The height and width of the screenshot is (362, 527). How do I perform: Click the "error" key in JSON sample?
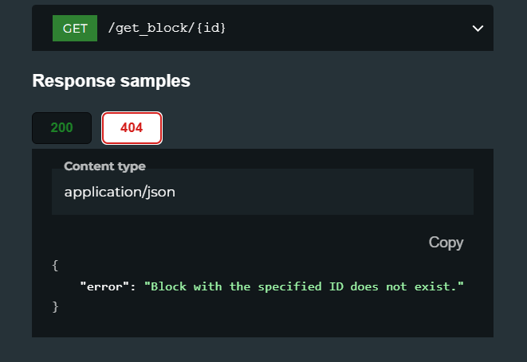(104, 286)
